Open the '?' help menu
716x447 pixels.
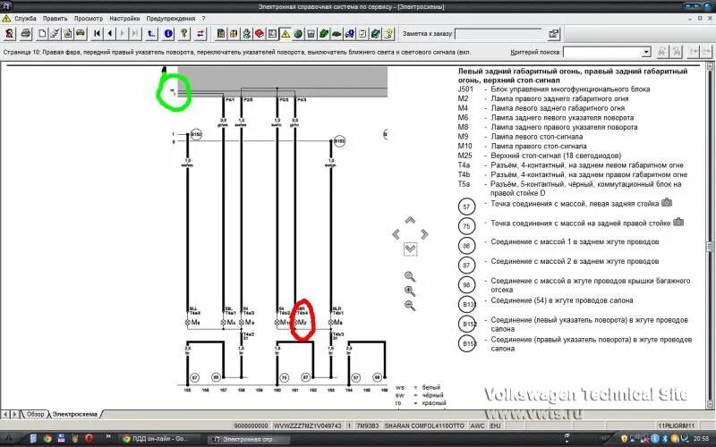coord(204,19)
